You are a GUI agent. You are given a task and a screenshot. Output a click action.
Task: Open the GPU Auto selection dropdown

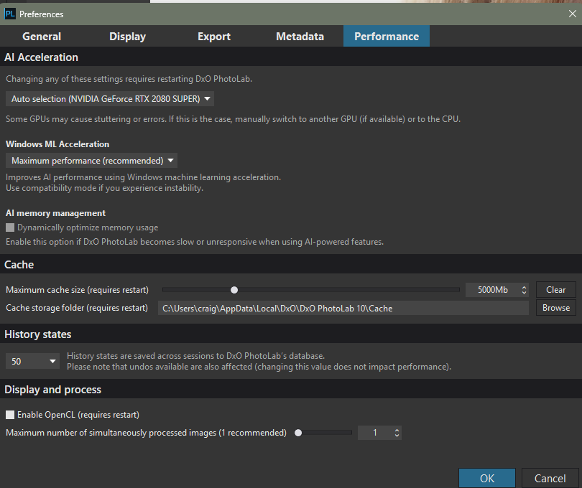(x=110, y=99)
